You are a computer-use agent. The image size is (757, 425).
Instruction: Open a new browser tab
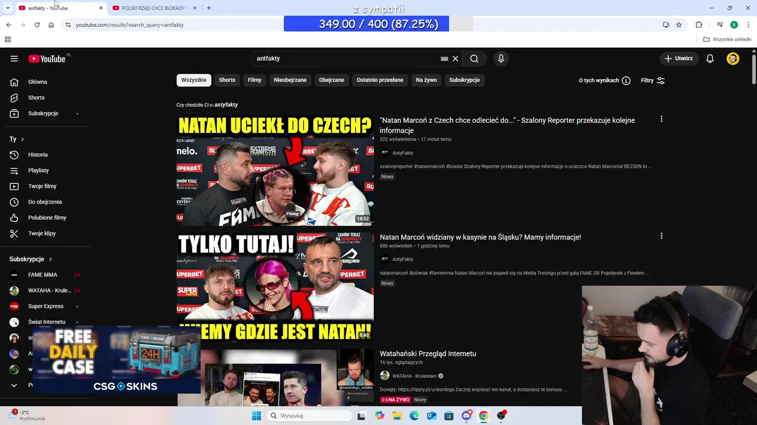(x=209, y=8)
